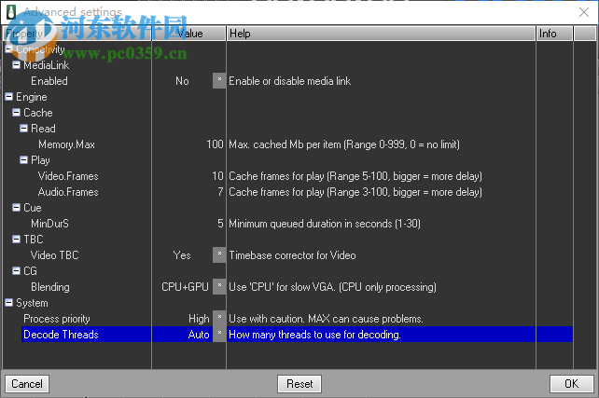Click the Info column header
Image resolution: width=599 pixels, height=398 pixels.
555,34
